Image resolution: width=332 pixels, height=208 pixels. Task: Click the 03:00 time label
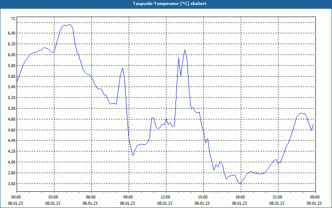coord(53,197)
